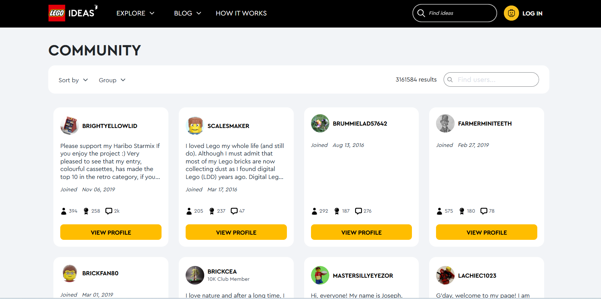601x299 pixels.
Task: Click BRIGHTYELLOWLID's badge ribbon icon
Action: (x=86, y=211)
